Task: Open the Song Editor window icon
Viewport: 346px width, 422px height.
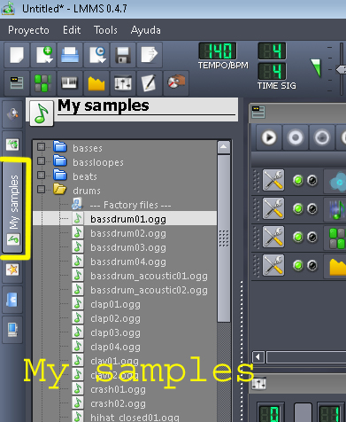Action: tap(17, 83)
